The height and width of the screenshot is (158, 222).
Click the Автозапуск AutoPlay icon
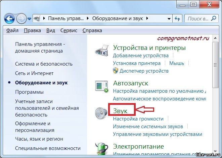pyautogui.click(x=101, y=87)
